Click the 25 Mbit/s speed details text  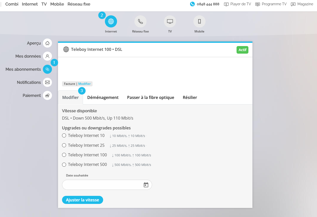click(x=127, y=146)
